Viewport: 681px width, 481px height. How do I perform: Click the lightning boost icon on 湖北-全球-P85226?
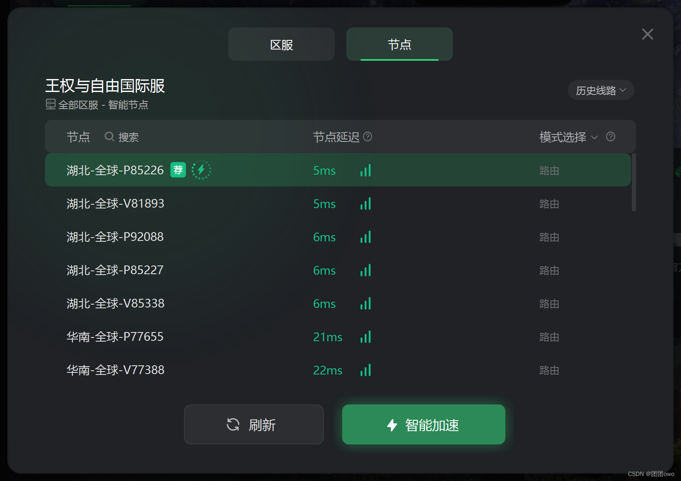point(201,170)
